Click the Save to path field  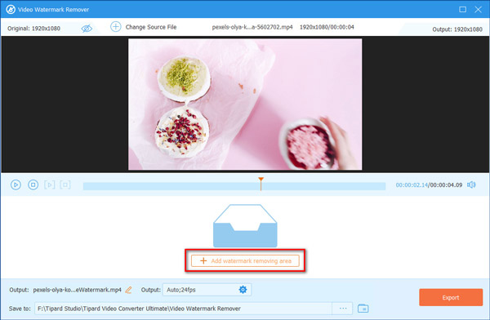tap(183, 309)
